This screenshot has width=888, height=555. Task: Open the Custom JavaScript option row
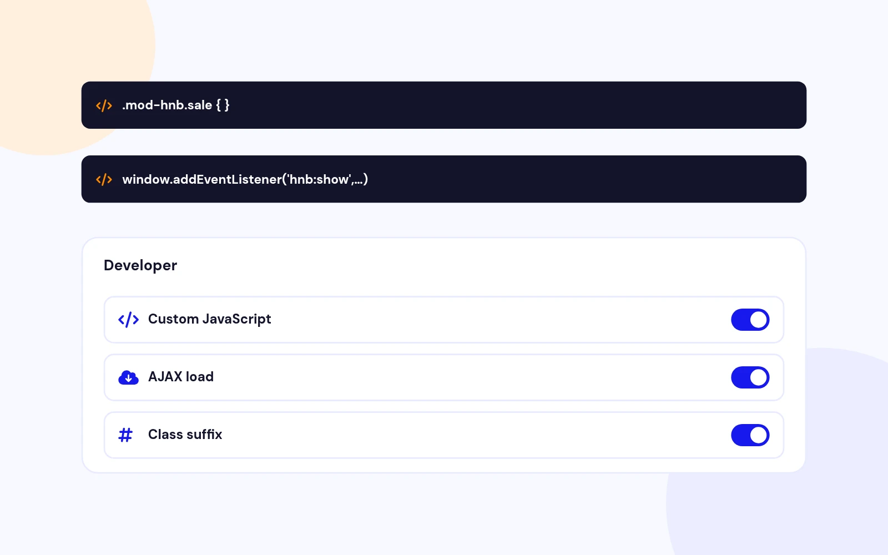444,320
